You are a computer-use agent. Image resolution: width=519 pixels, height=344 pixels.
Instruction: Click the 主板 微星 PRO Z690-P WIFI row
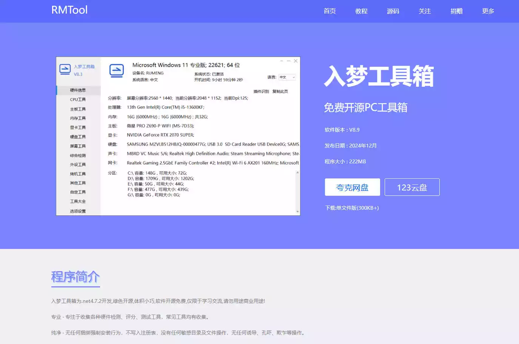[151, 126]
